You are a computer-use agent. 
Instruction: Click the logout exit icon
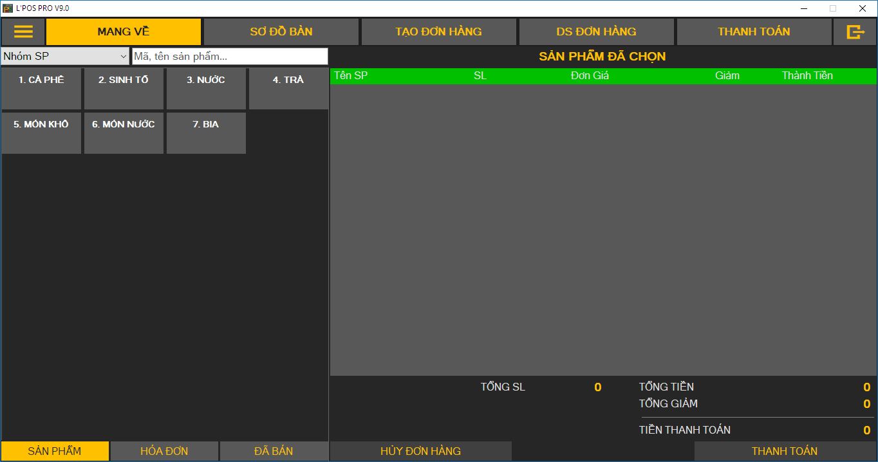click(x=855, y=32)
